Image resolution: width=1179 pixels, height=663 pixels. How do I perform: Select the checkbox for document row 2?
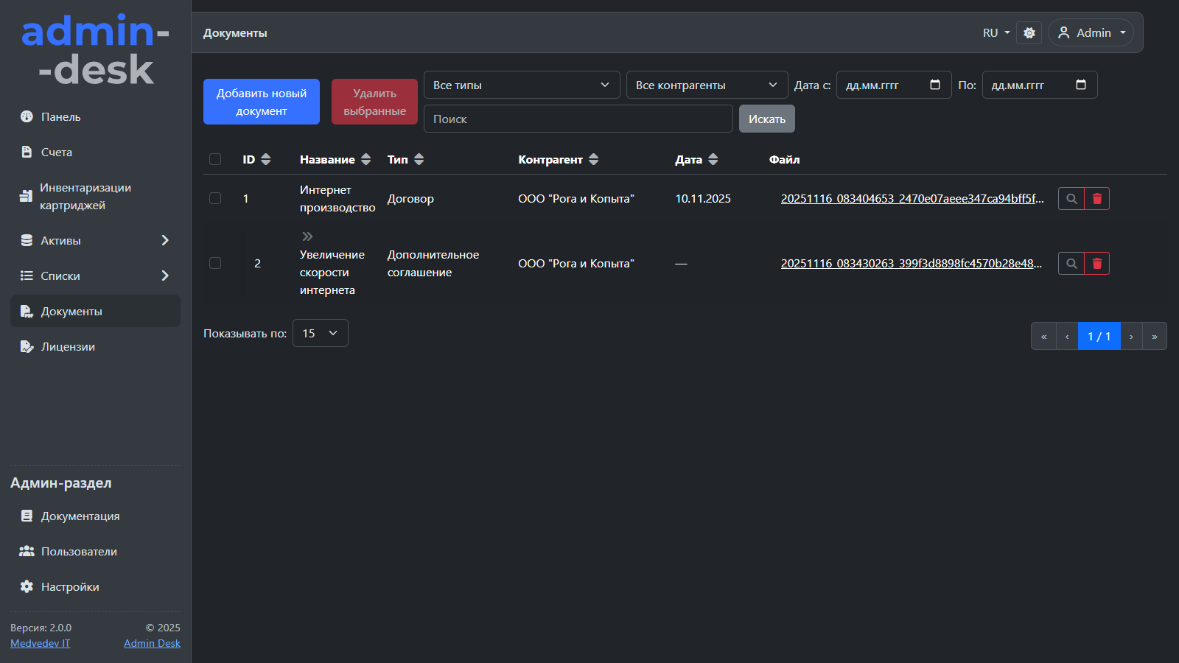tap(215, 264)
